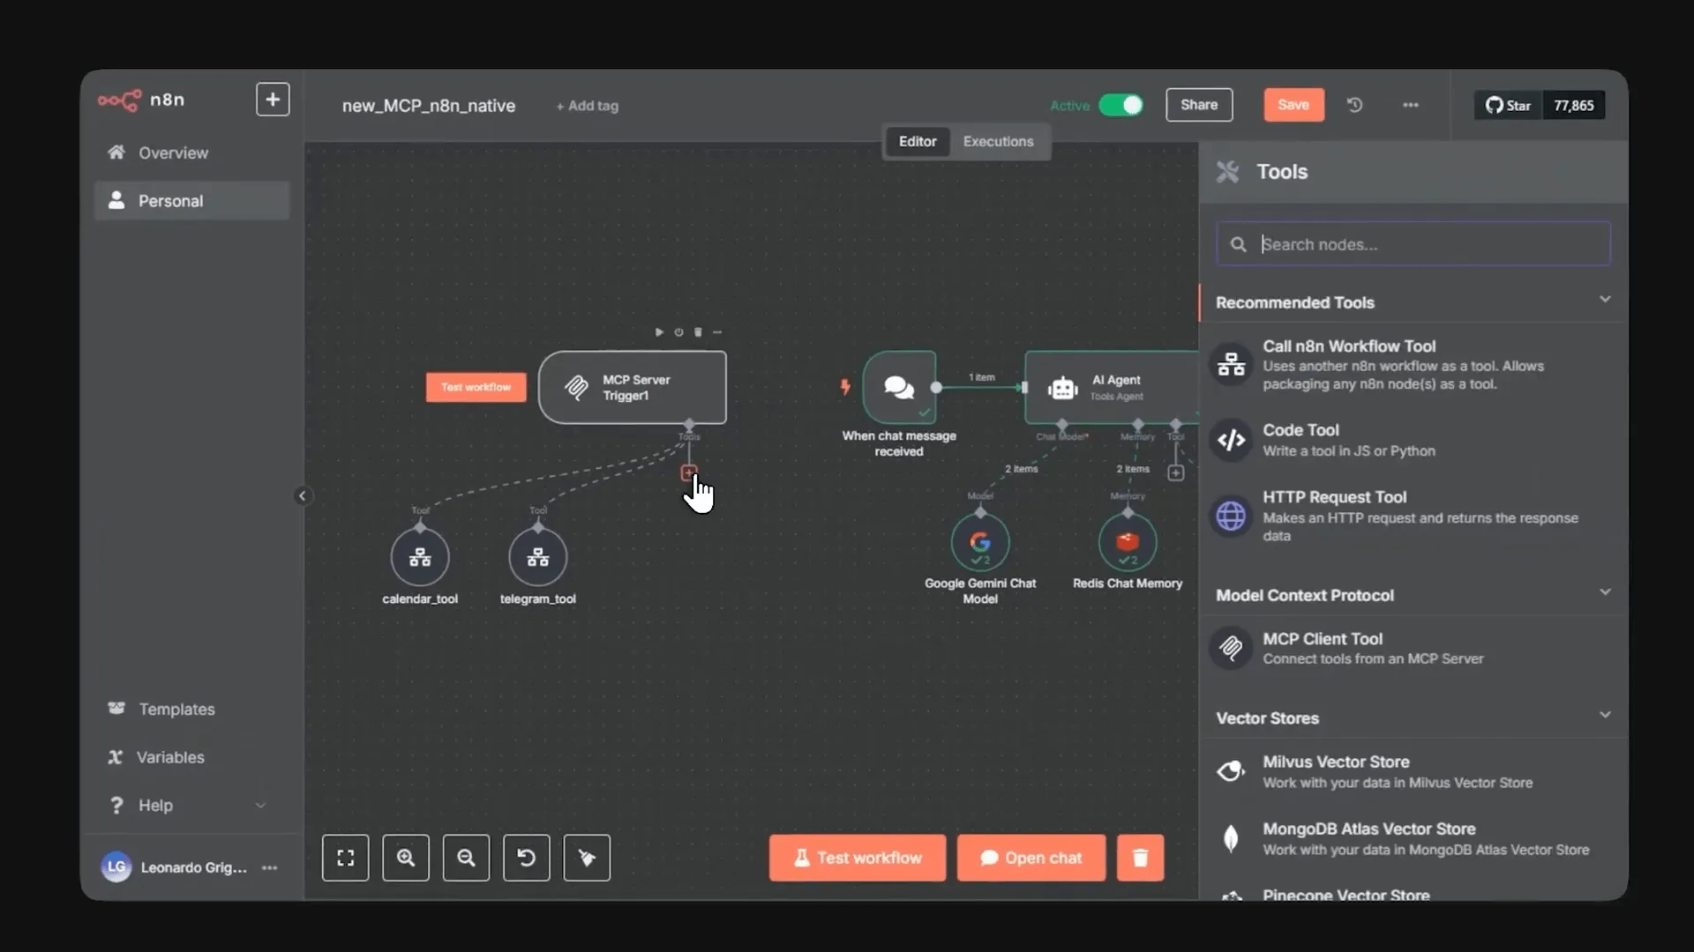
Task: Open workflow history clock icon
Action: click(x=1355, y=105)
